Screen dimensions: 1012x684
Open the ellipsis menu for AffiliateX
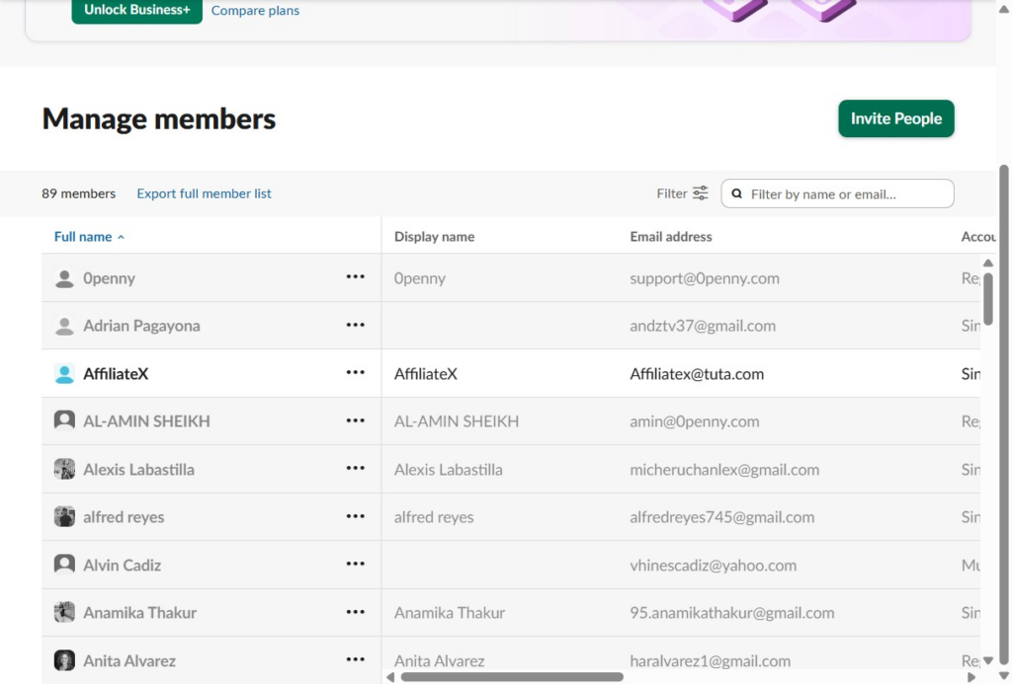click(356, 373)
